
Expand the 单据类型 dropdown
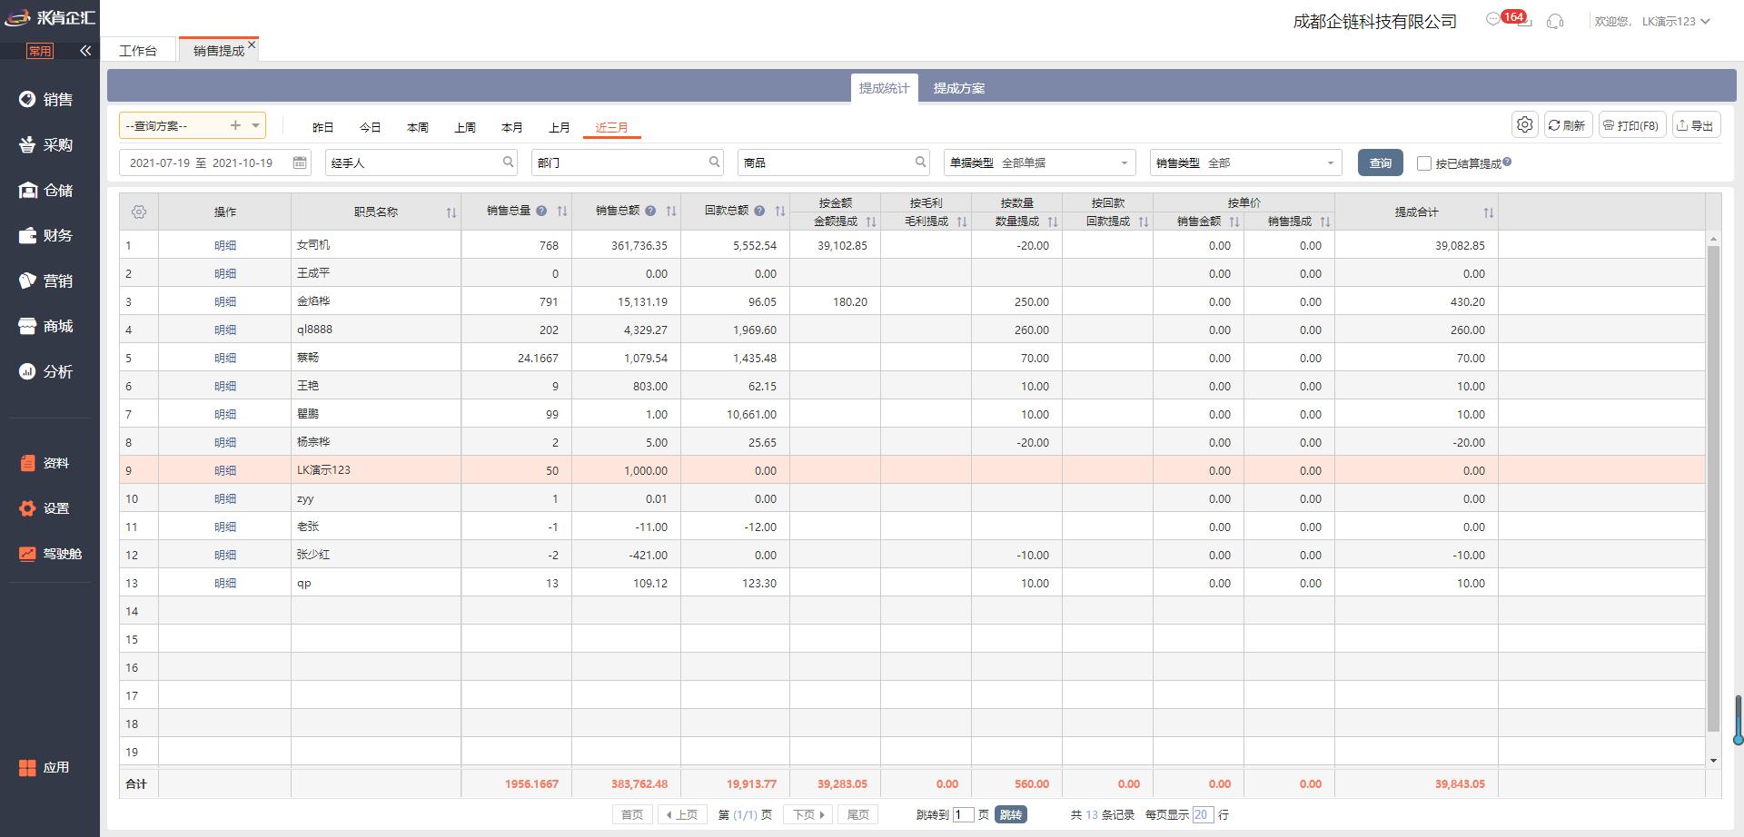[x=1124, y=163]
